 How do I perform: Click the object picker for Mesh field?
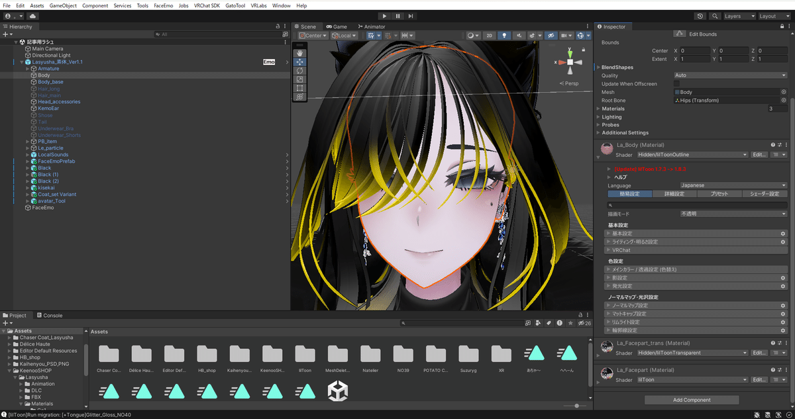(x=783, y=92)
